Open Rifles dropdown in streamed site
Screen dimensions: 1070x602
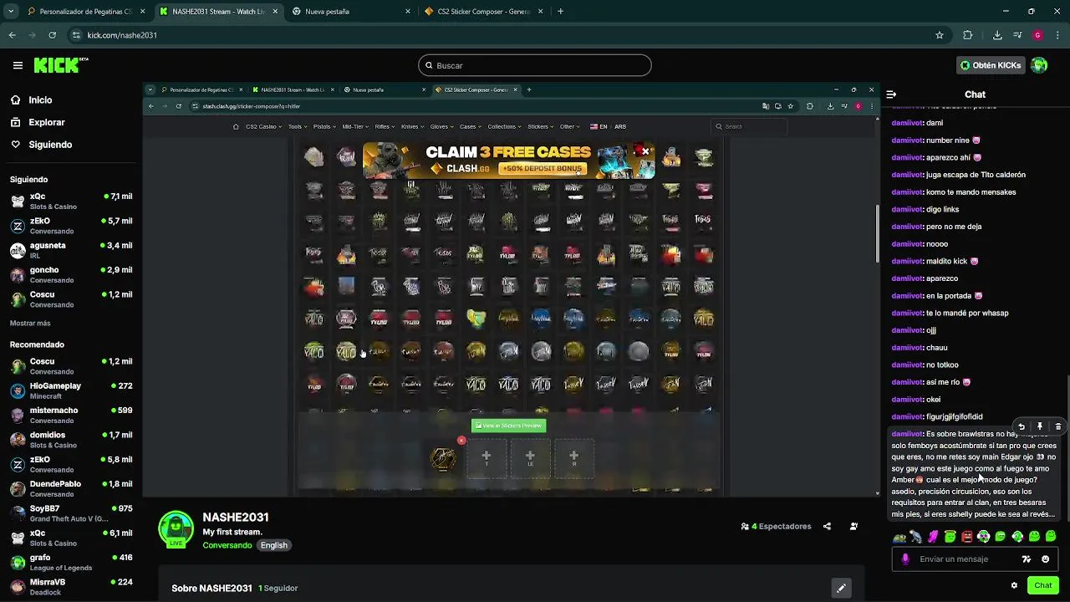[x=385, y=126]
